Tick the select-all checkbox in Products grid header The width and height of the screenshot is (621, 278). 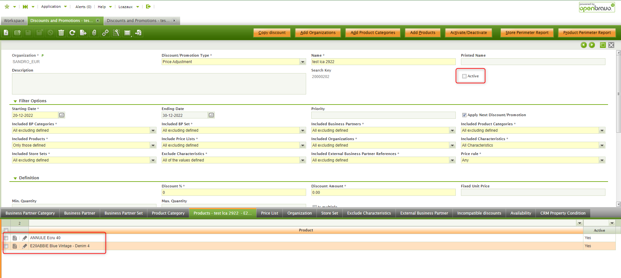click(x=6, y=230)
